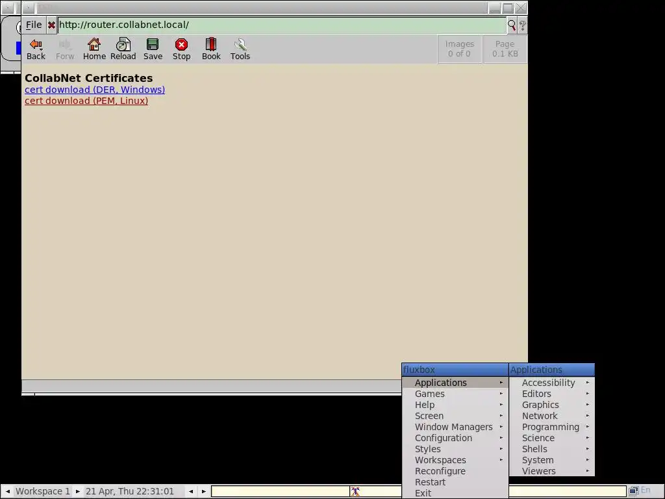Screen dimensions: 665x499
Task: Open the Viewers submenu
Action: click(x=552, y=471)
